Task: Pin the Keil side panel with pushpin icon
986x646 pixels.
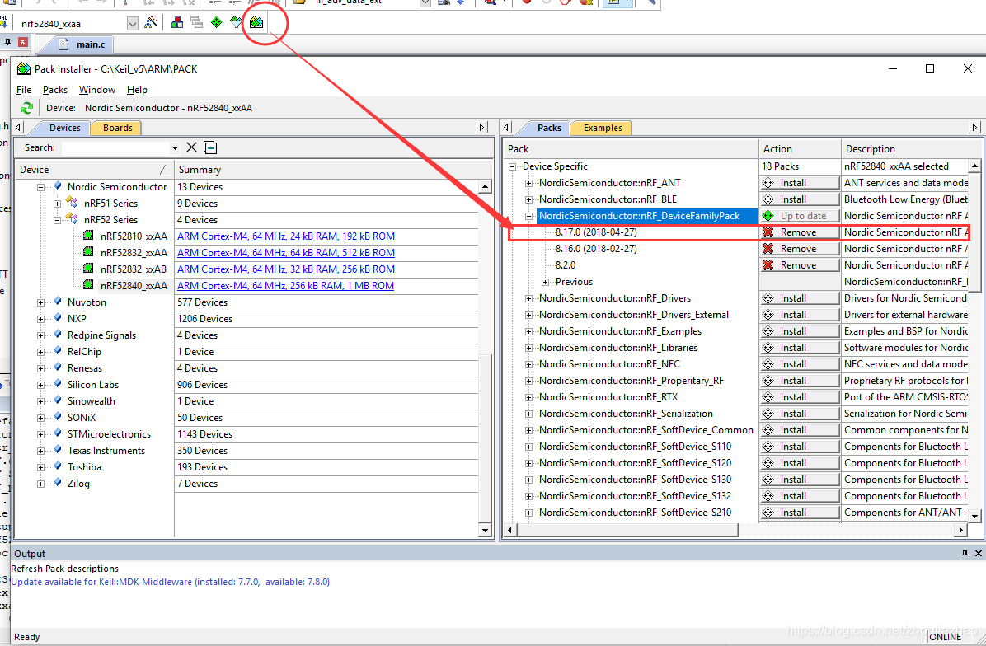Action: pos(7,42)
